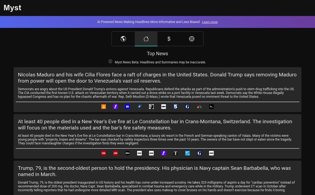Open The Times favicon on the fire story
The height and width of the screenshot is (195, 315).
click(175, 153)
